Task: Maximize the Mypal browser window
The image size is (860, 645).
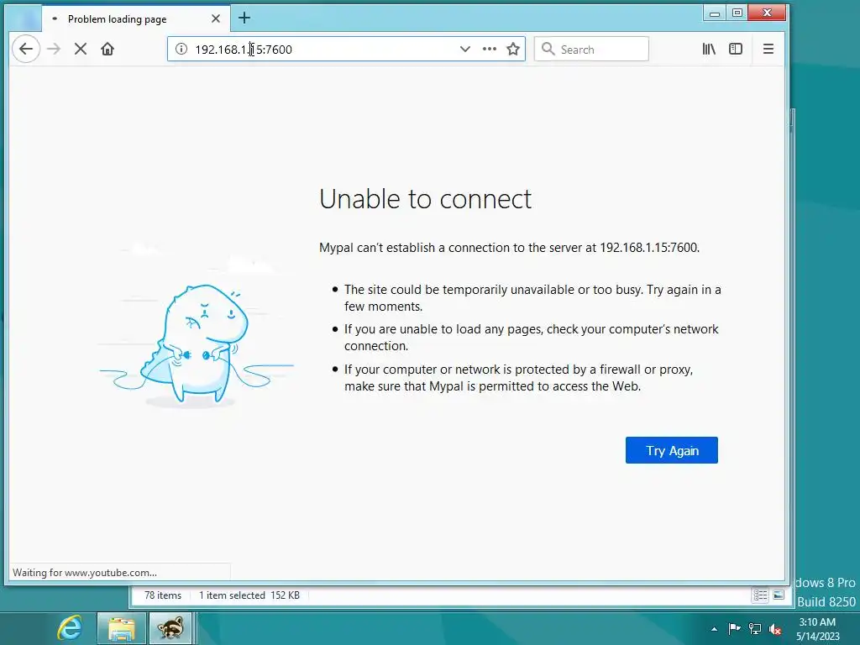Action: pos(737,13)
